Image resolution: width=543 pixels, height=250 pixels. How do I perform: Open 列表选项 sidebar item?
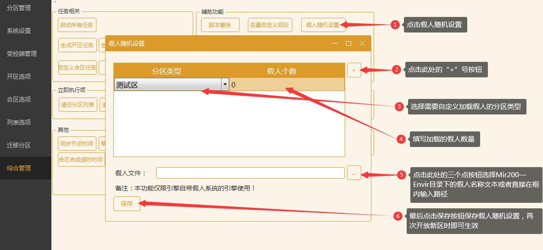19,122
